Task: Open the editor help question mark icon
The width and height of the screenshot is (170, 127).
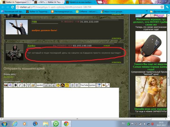Action: (x=99, y=85)
